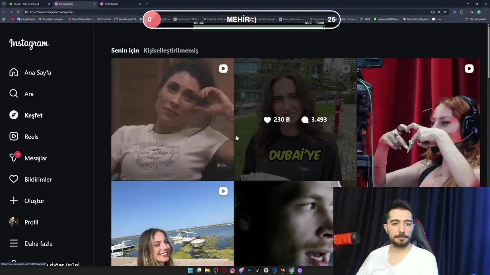
Task: Open the tab search dropdown arrow
Action: click(3, 4)
